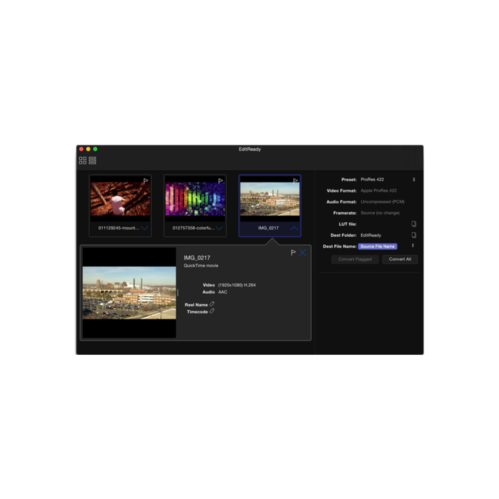The image size is (499, 499).
Task: Select the colorful lights video thumbnail
Action: (195, 199)
